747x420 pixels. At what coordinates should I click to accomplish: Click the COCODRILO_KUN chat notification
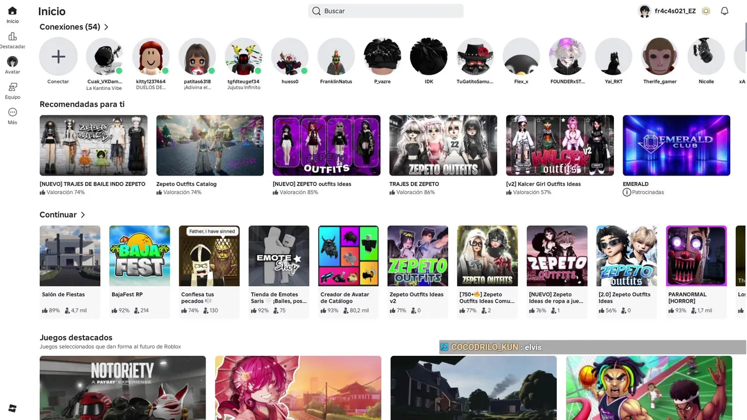(x=592, y=347)
